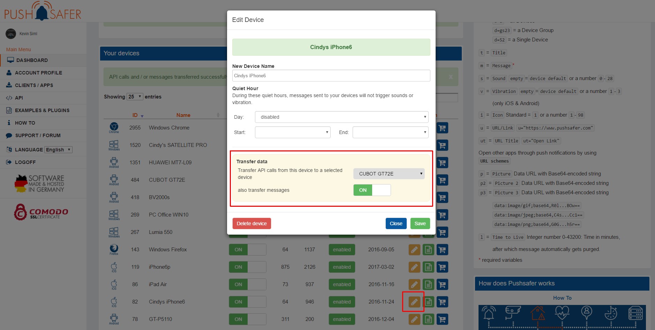Open the document icon for Cindys iPhone6 row
The image size is (655, 330).
click(428, 302)
